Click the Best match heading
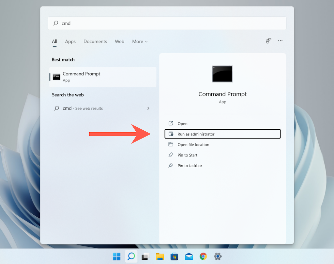Image resolution: width=334 pixels, height=264 pixels. (x=63, y=59)
